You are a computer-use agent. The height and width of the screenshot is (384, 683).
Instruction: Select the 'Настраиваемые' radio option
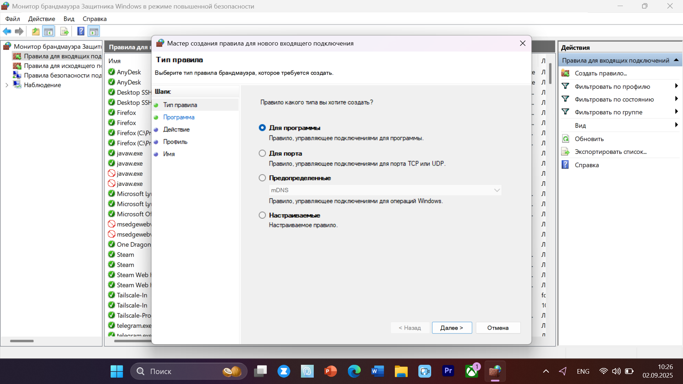pyautogui.click(x=262, y=215)
